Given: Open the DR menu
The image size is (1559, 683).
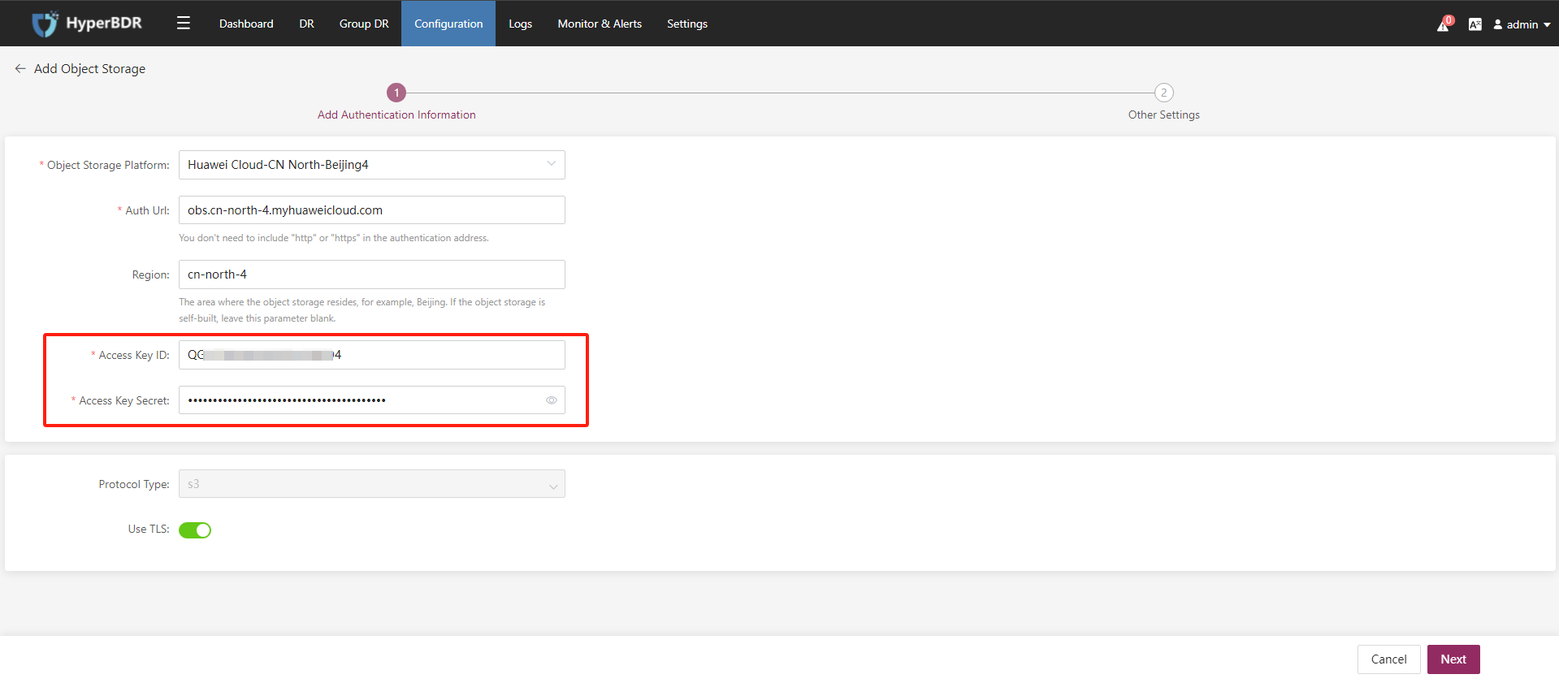Looking at the screenshot, I should 306,24.
